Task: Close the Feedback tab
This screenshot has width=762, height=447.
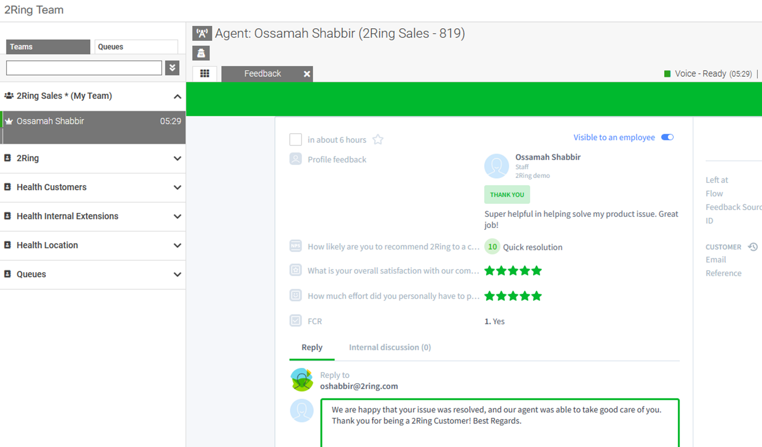Action: (307, 74)
